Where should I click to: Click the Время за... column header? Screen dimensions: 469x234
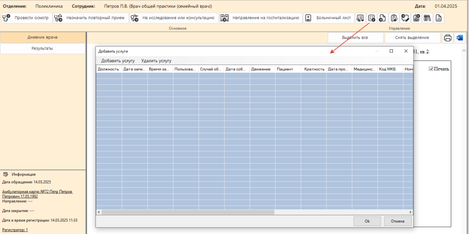pyautogui.click(x=160, y=69)
